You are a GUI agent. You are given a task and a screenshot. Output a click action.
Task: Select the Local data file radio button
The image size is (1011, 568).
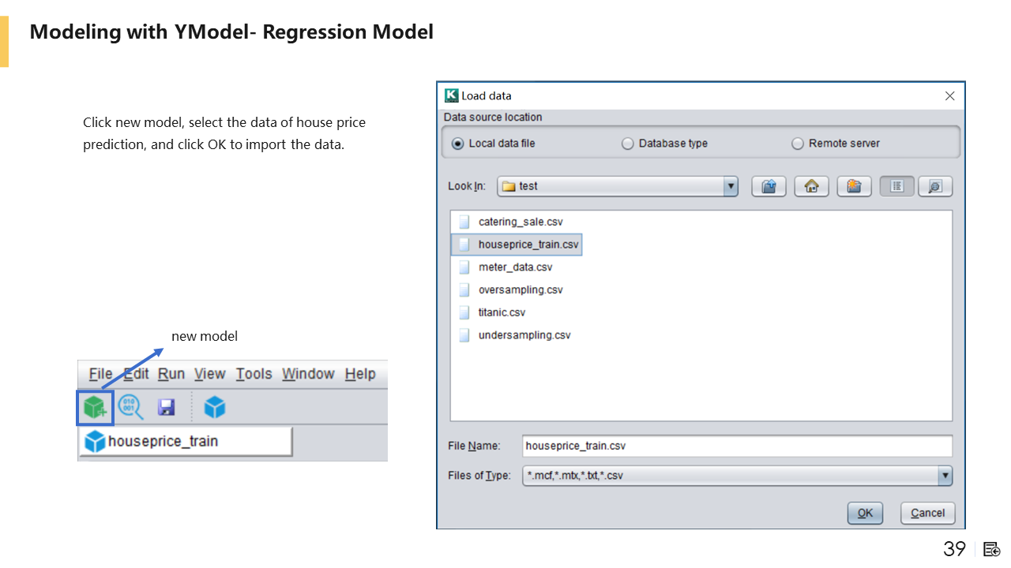(x=458, y=144)
